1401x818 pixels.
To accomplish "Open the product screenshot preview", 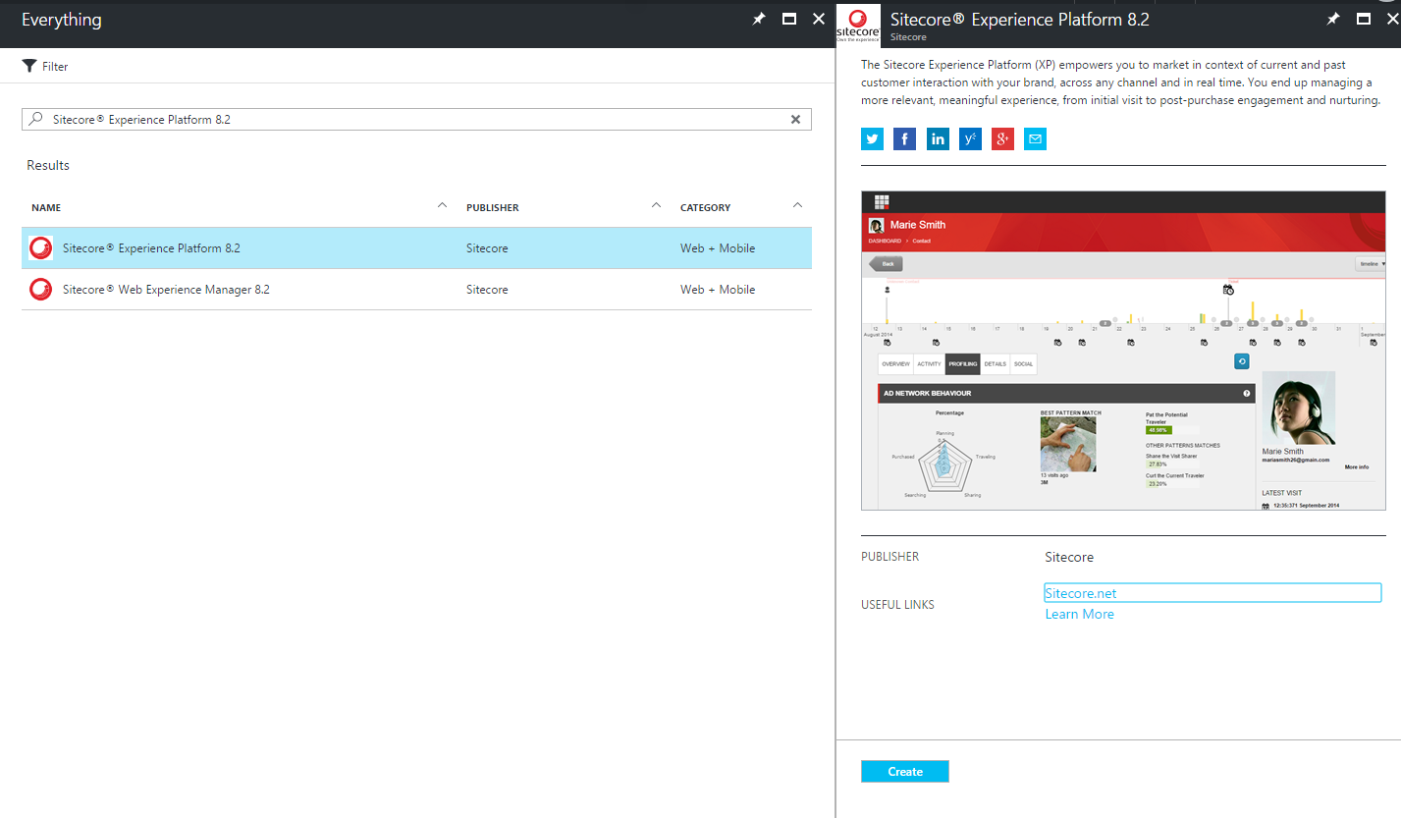I will click(1123, 351).
